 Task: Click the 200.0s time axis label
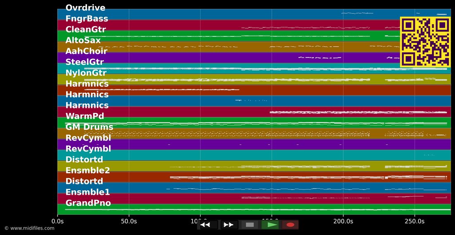pos(343,221)
